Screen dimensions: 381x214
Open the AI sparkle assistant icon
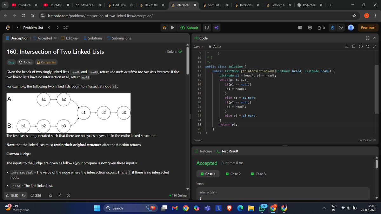tap(216, 28)
